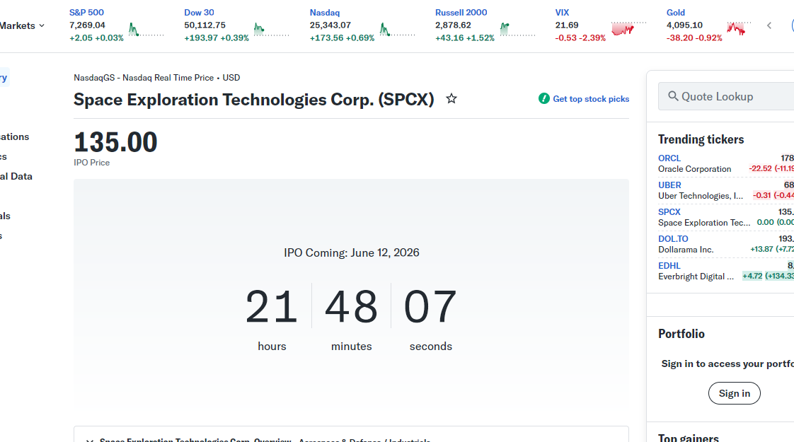Click the Quote Lookup magnifier icon

pos(673,96)
